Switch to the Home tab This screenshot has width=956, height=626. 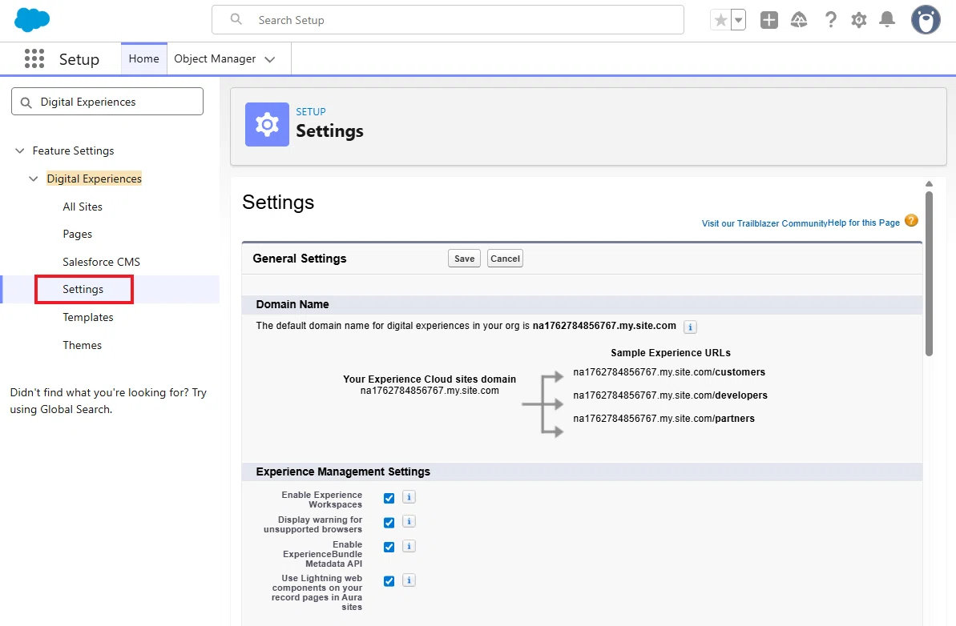tap(144, 58)
